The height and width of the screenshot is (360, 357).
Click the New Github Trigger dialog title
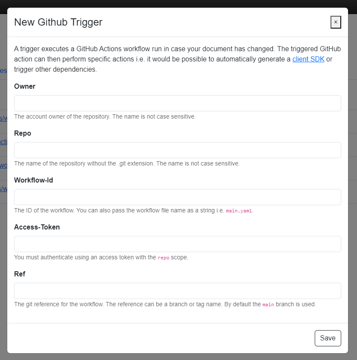(59, 22)
